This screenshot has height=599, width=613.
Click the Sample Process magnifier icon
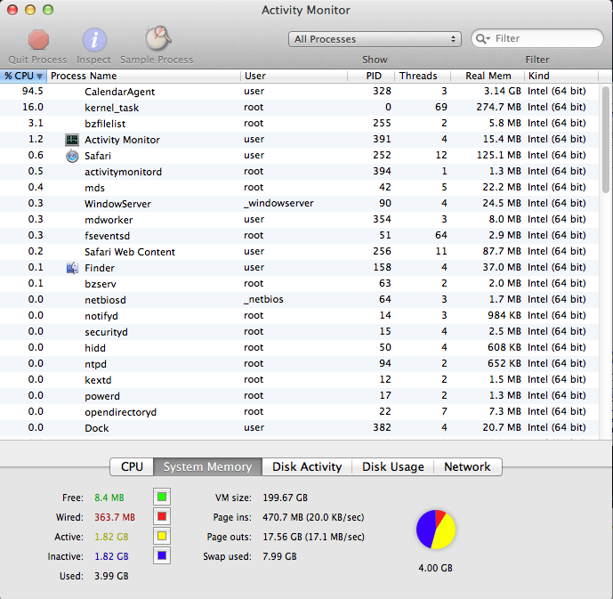point(158,38)
